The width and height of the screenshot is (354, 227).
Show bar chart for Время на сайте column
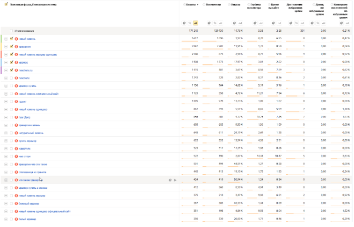(279, 23)
